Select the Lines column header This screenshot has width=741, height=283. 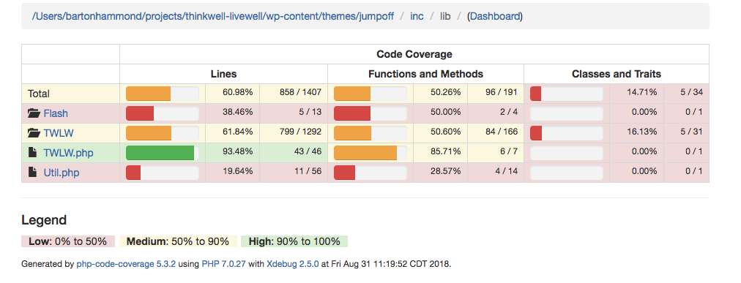(x=223, y=74)
